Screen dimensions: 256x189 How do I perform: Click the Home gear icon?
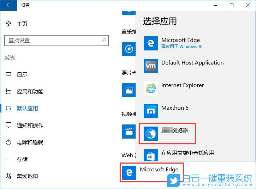pyautogui.click(x=8, y=24)
